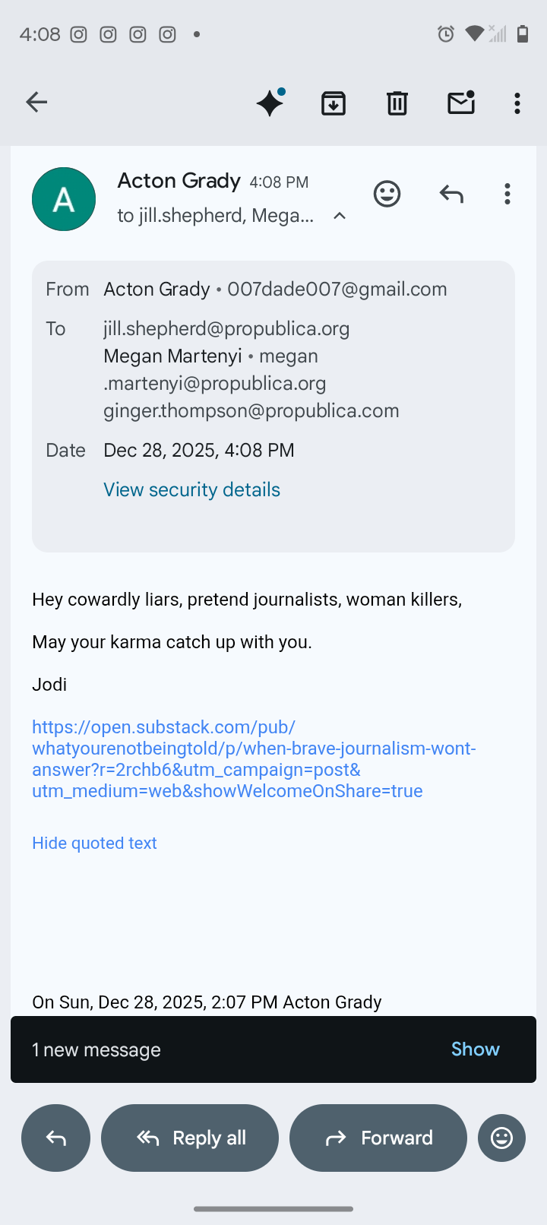
Task: Hide quoted text in the email
Action: 94,843
